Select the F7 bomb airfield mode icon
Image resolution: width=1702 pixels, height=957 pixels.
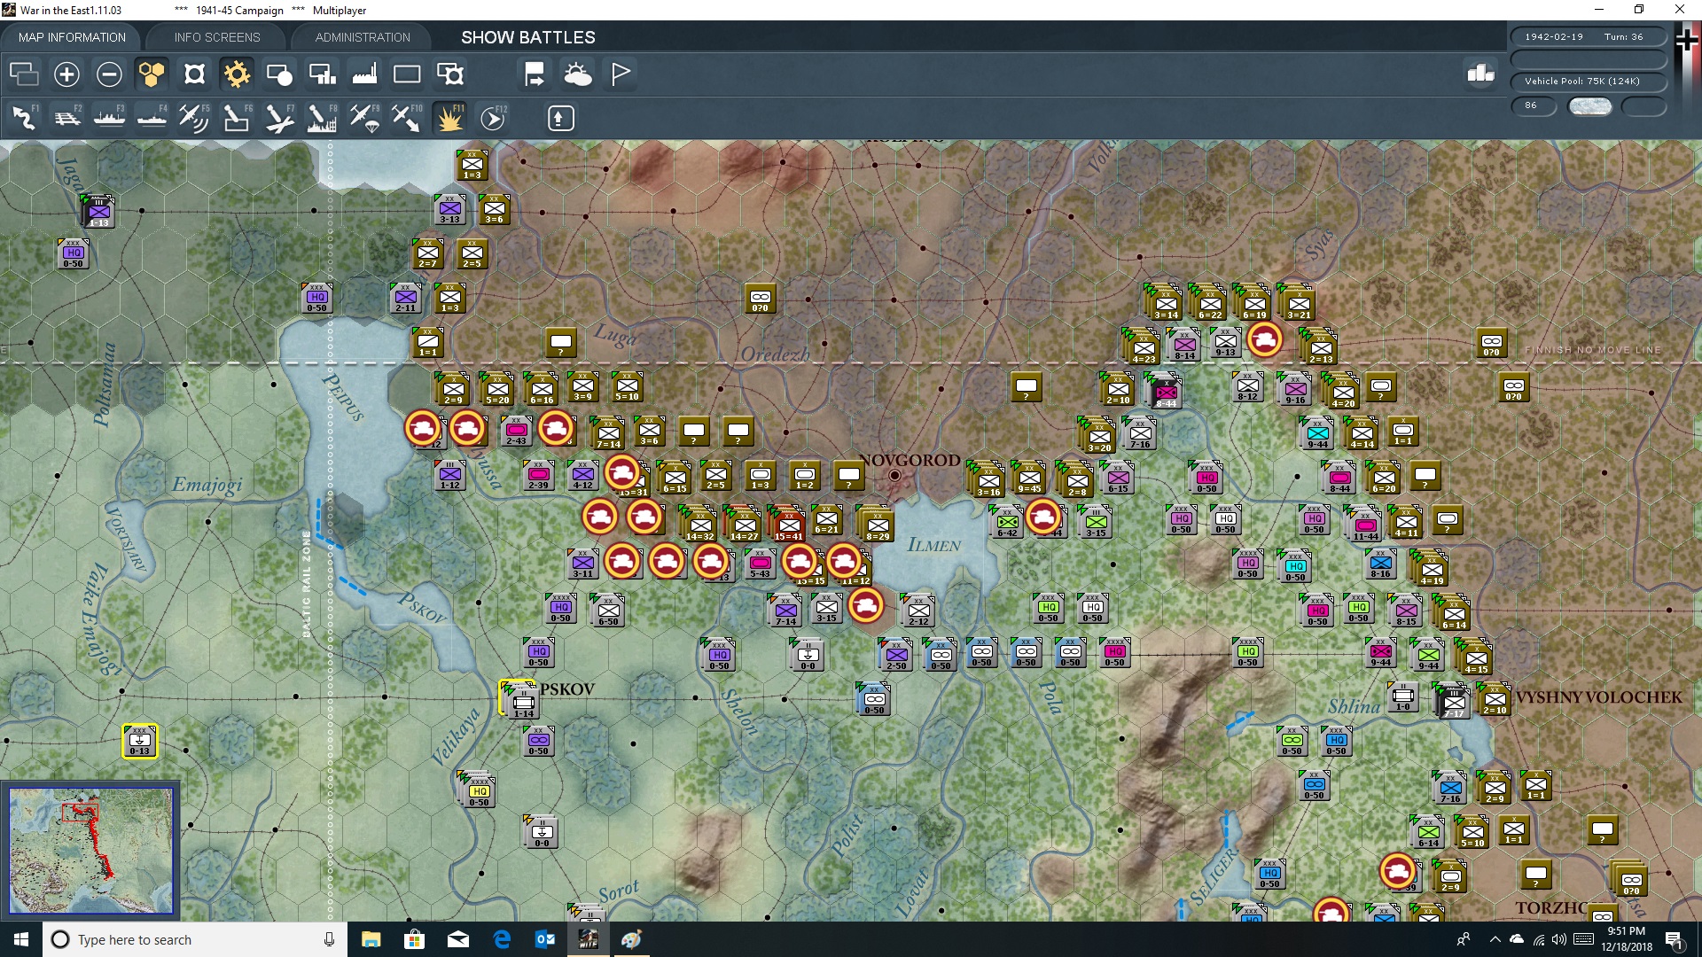click(x=279, y=118)
